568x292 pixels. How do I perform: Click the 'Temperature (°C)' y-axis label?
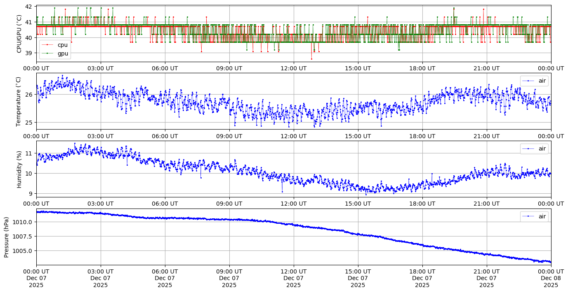click(19, 101)
